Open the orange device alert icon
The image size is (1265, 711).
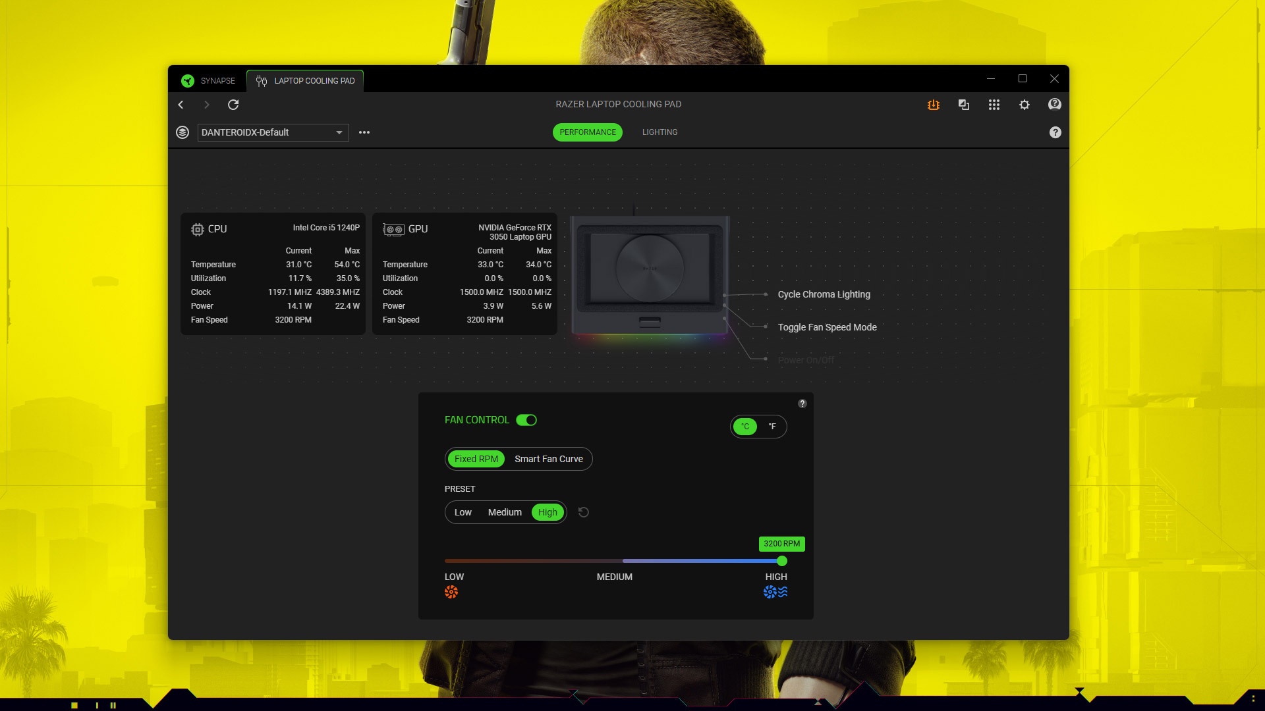[934, 105]
